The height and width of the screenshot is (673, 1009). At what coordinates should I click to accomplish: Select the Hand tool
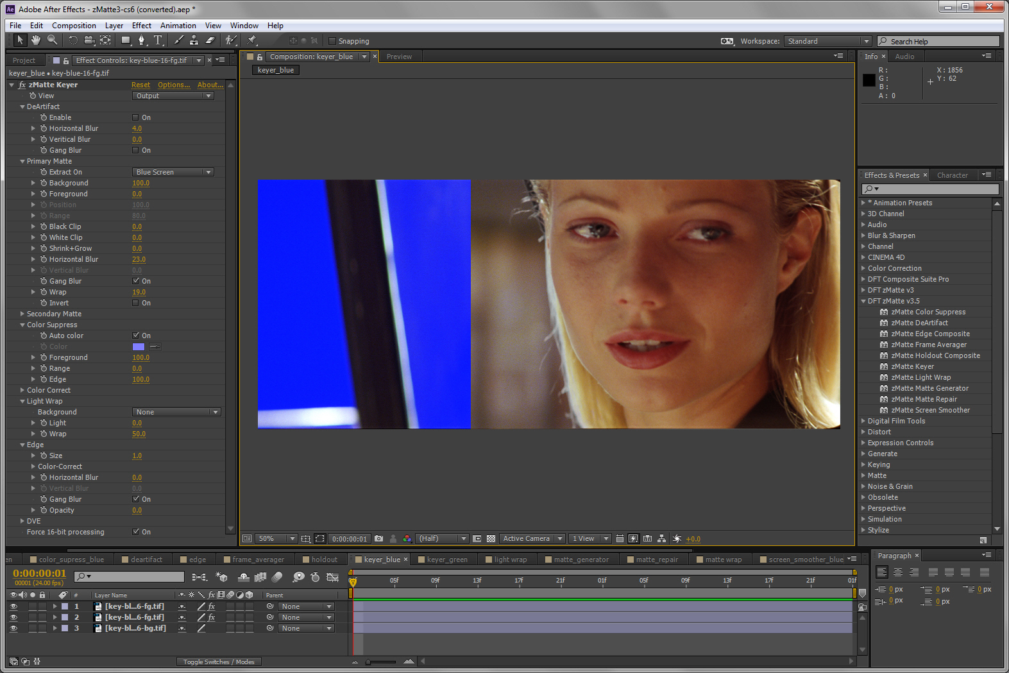coord(36,40)
